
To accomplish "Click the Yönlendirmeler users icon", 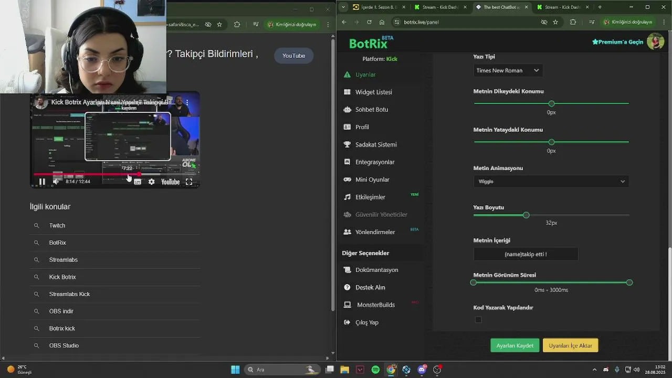I will point(347,232).
